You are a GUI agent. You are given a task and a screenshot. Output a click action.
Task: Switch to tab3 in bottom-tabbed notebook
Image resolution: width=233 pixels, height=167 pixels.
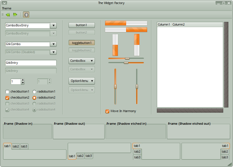(89, 156)
